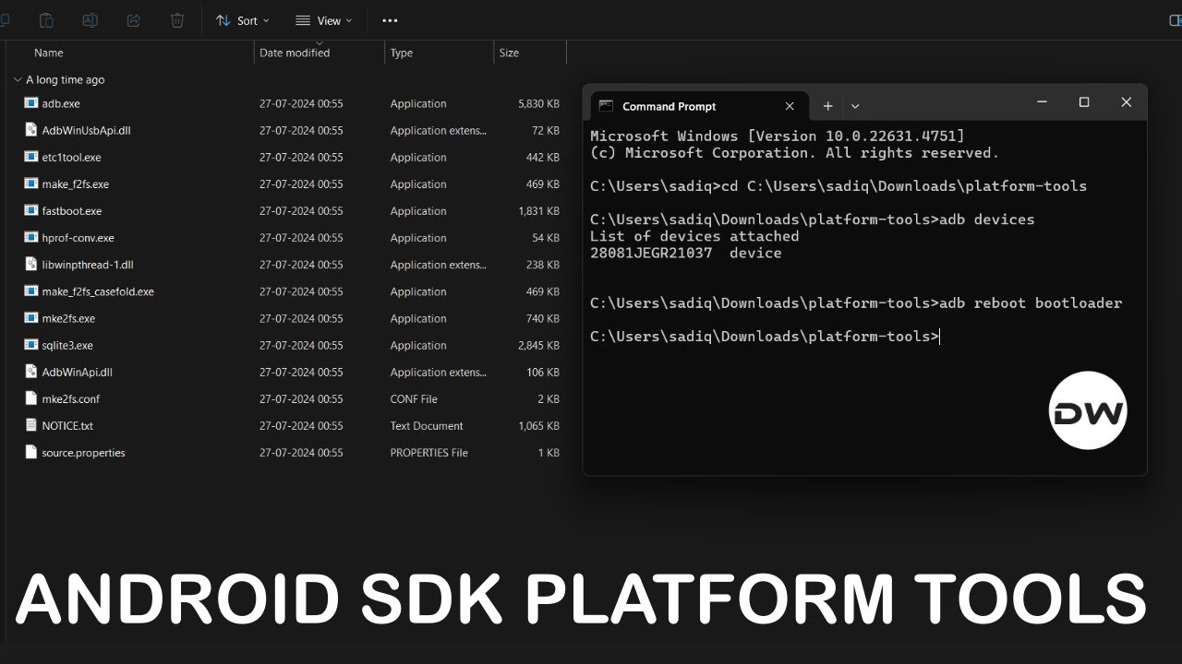Image resolution: width=1182 pixels, height=664 pixels.
Task: Select the mke2fs.exe file icon
Action: pos(32,317)
